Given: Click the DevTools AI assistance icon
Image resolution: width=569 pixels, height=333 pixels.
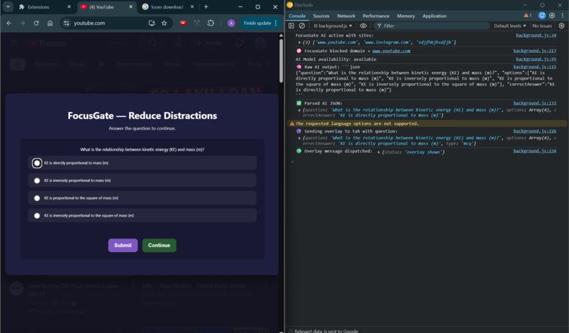Looking at the screenshot, I should pos(541,16).
